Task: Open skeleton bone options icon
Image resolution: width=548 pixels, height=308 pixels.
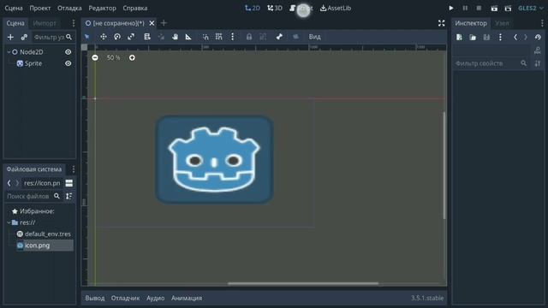Action: [x=279, y=37]
